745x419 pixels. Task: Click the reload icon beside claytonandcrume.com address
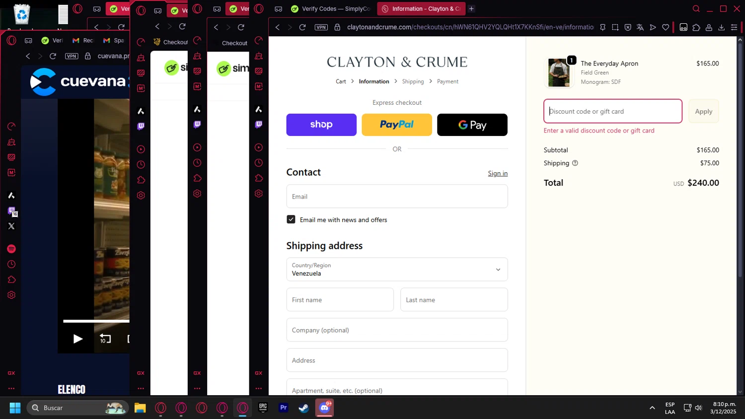(302, 27)
